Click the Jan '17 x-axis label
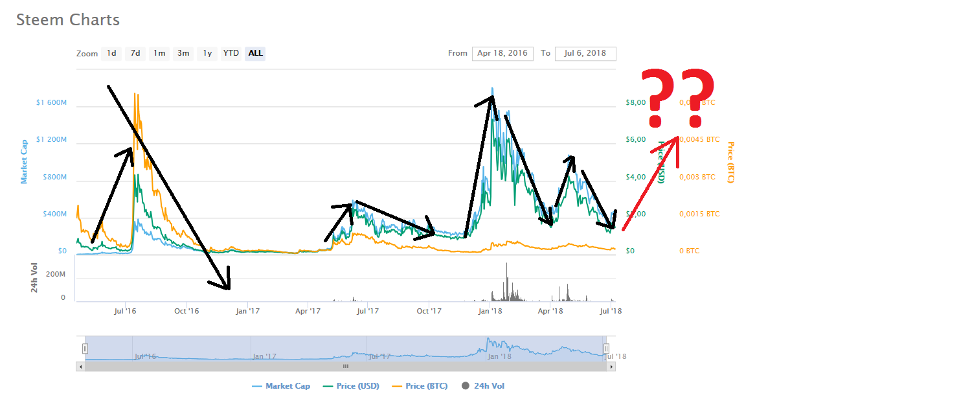Image resolution: width=970 pixels, height=401 pixels. point(247,311)
